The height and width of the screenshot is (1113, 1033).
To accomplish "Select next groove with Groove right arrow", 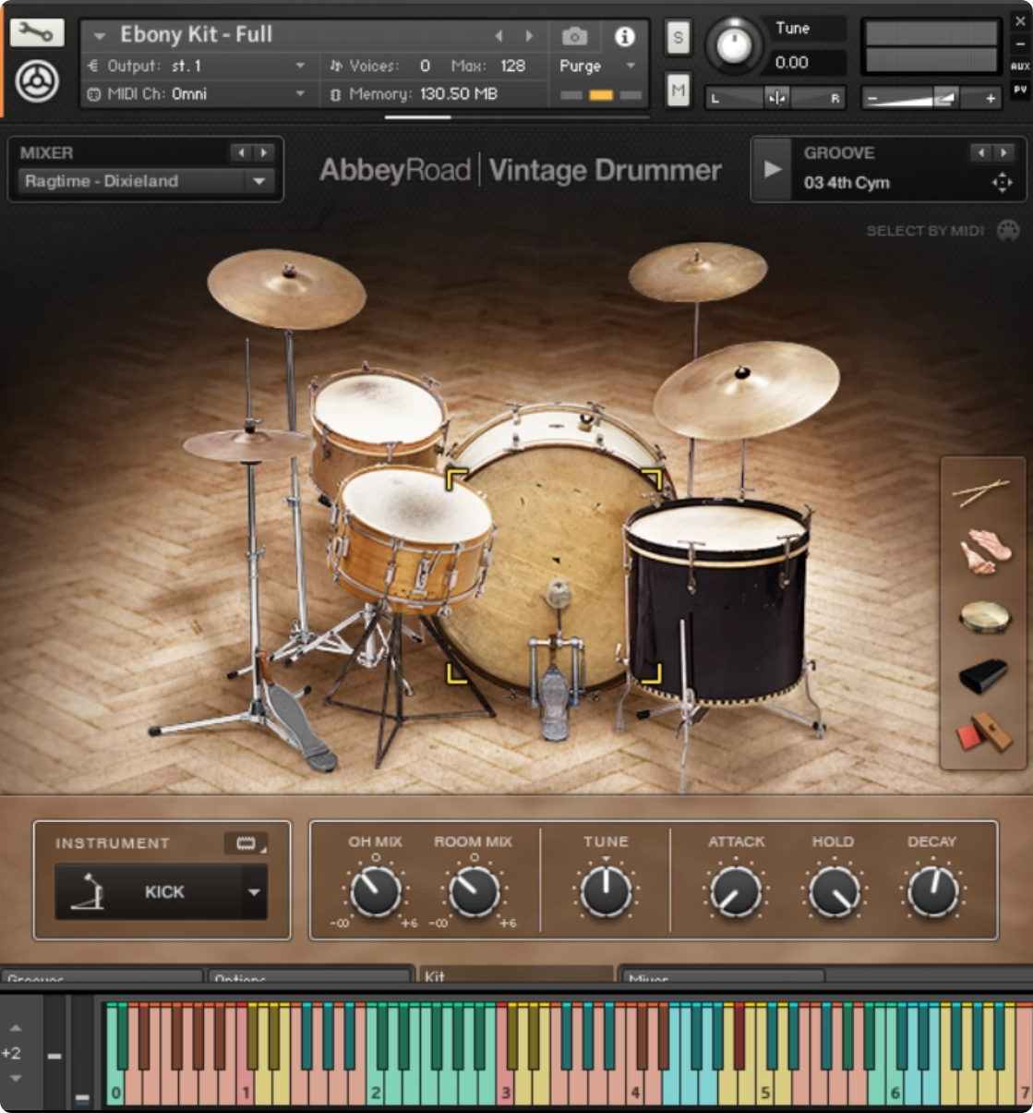I will coord(1003,152).
